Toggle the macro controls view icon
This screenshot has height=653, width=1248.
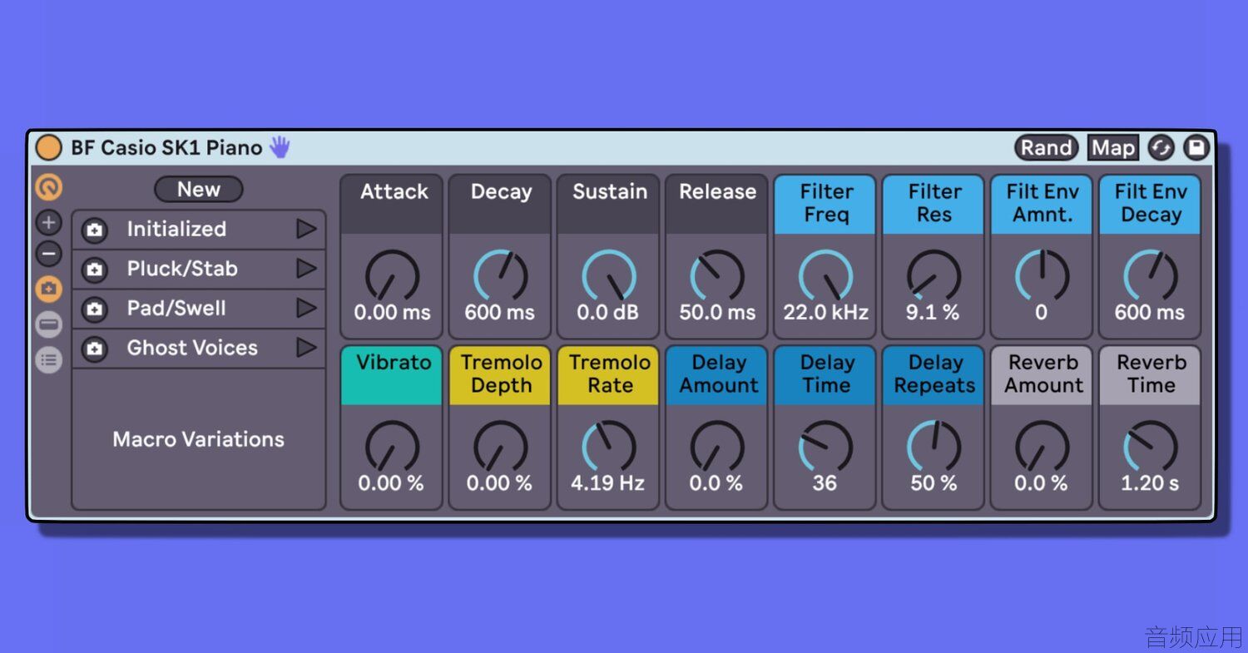49,187
